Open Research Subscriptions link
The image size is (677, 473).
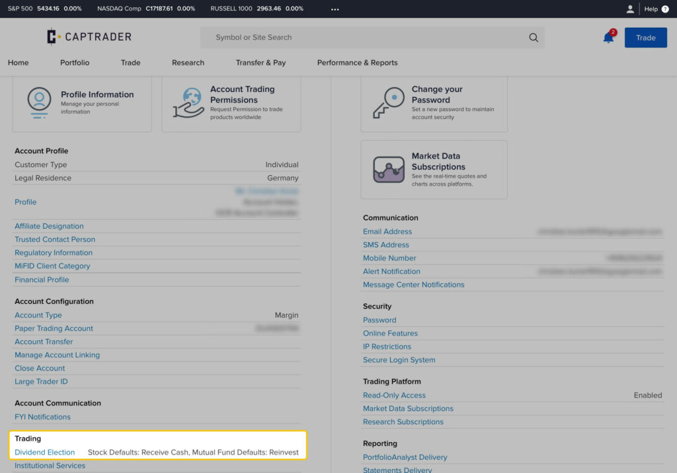(x=403, y=422)
